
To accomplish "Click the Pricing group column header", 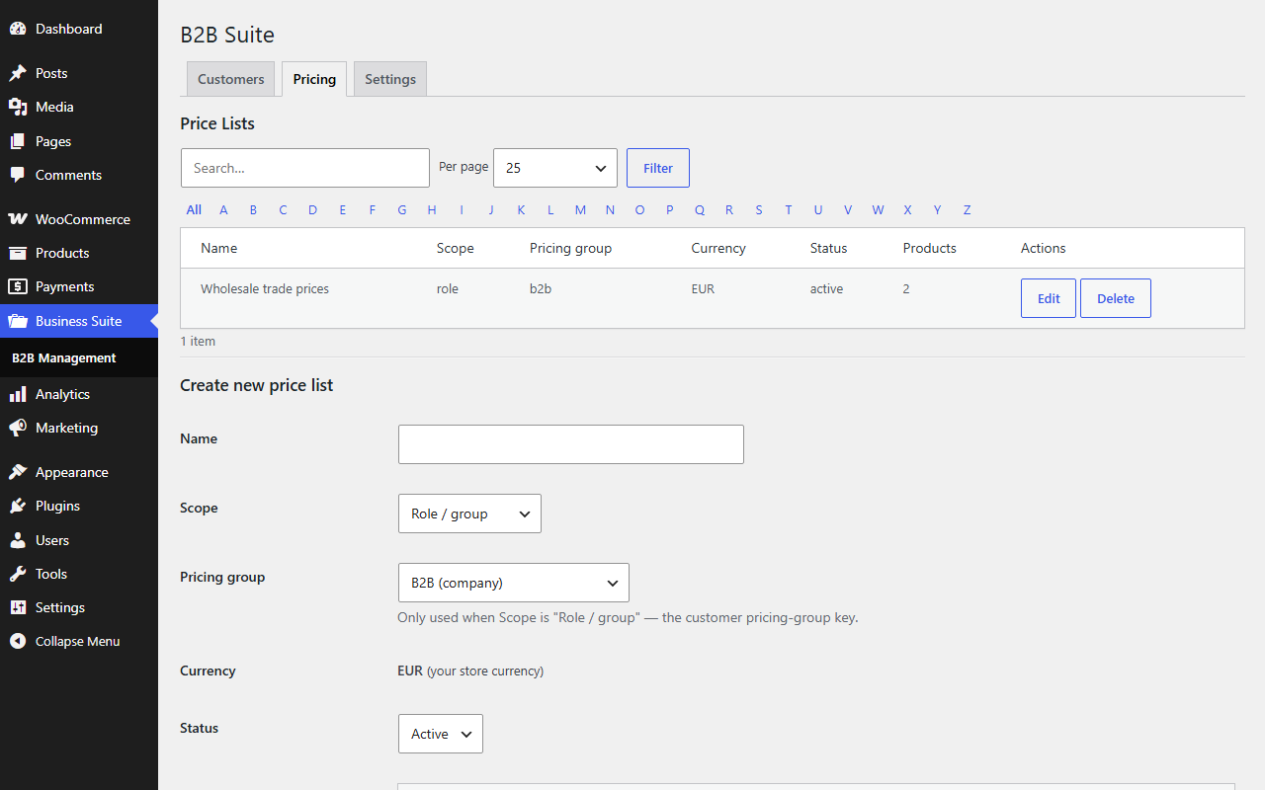I will click(x=570, y=248).
